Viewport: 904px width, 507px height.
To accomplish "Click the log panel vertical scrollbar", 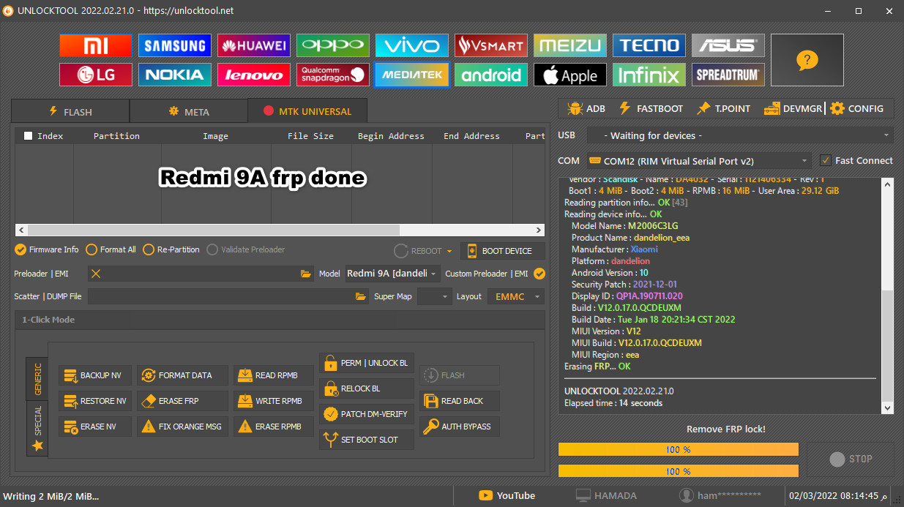I will (x=888, y=296).
